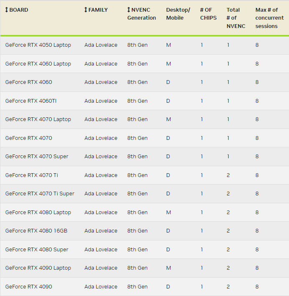Click the D value in RTX 4090 row
Image resolution: width=289 pixels, height=296 pixels.
168,286
